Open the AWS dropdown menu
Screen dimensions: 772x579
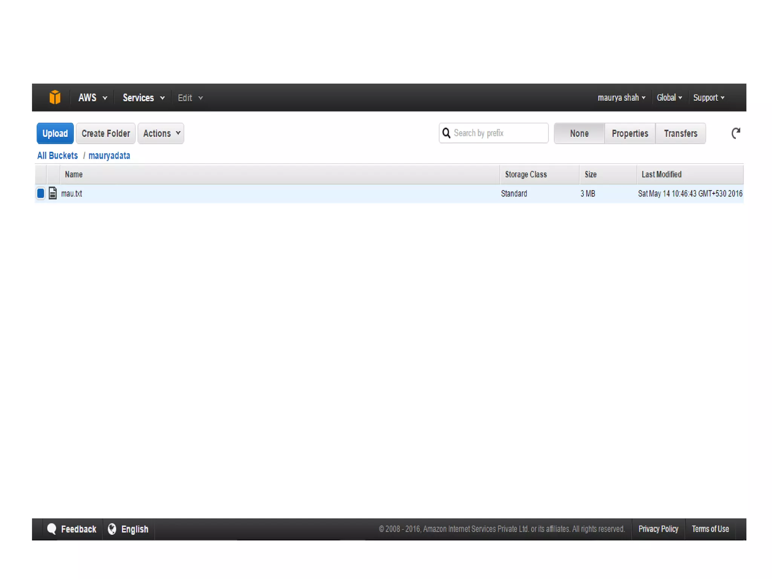(92, 98)
